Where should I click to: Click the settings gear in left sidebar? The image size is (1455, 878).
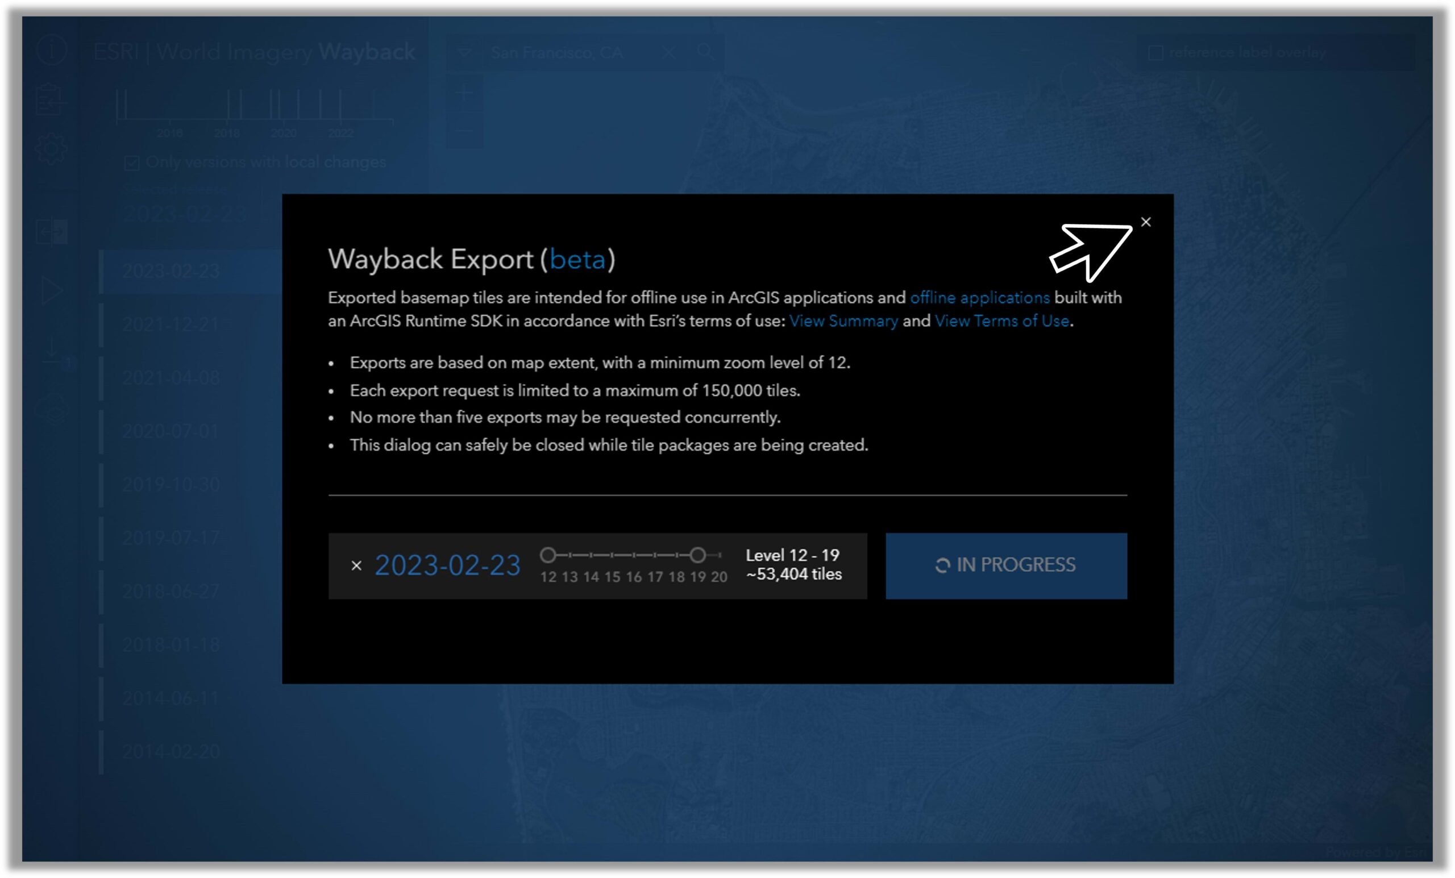coord(51,148)
